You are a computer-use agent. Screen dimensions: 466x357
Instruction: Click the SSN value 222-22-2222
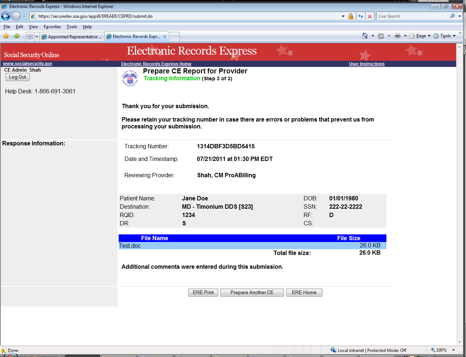(x=346, y=207)
